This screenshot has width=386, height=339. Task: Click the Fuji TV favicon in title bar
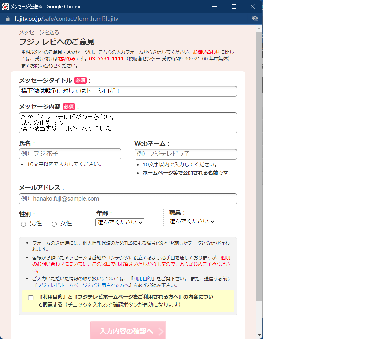(5, 7)
